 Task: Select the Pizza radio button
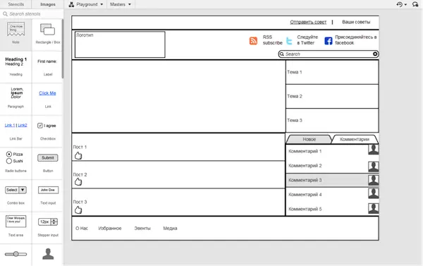[9, 155]
